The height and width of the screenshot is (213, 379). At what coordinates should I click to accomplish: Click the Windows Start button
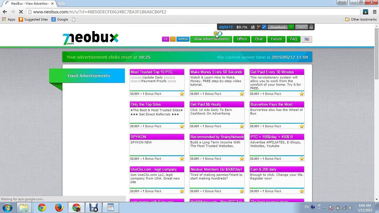pos(7,207)
